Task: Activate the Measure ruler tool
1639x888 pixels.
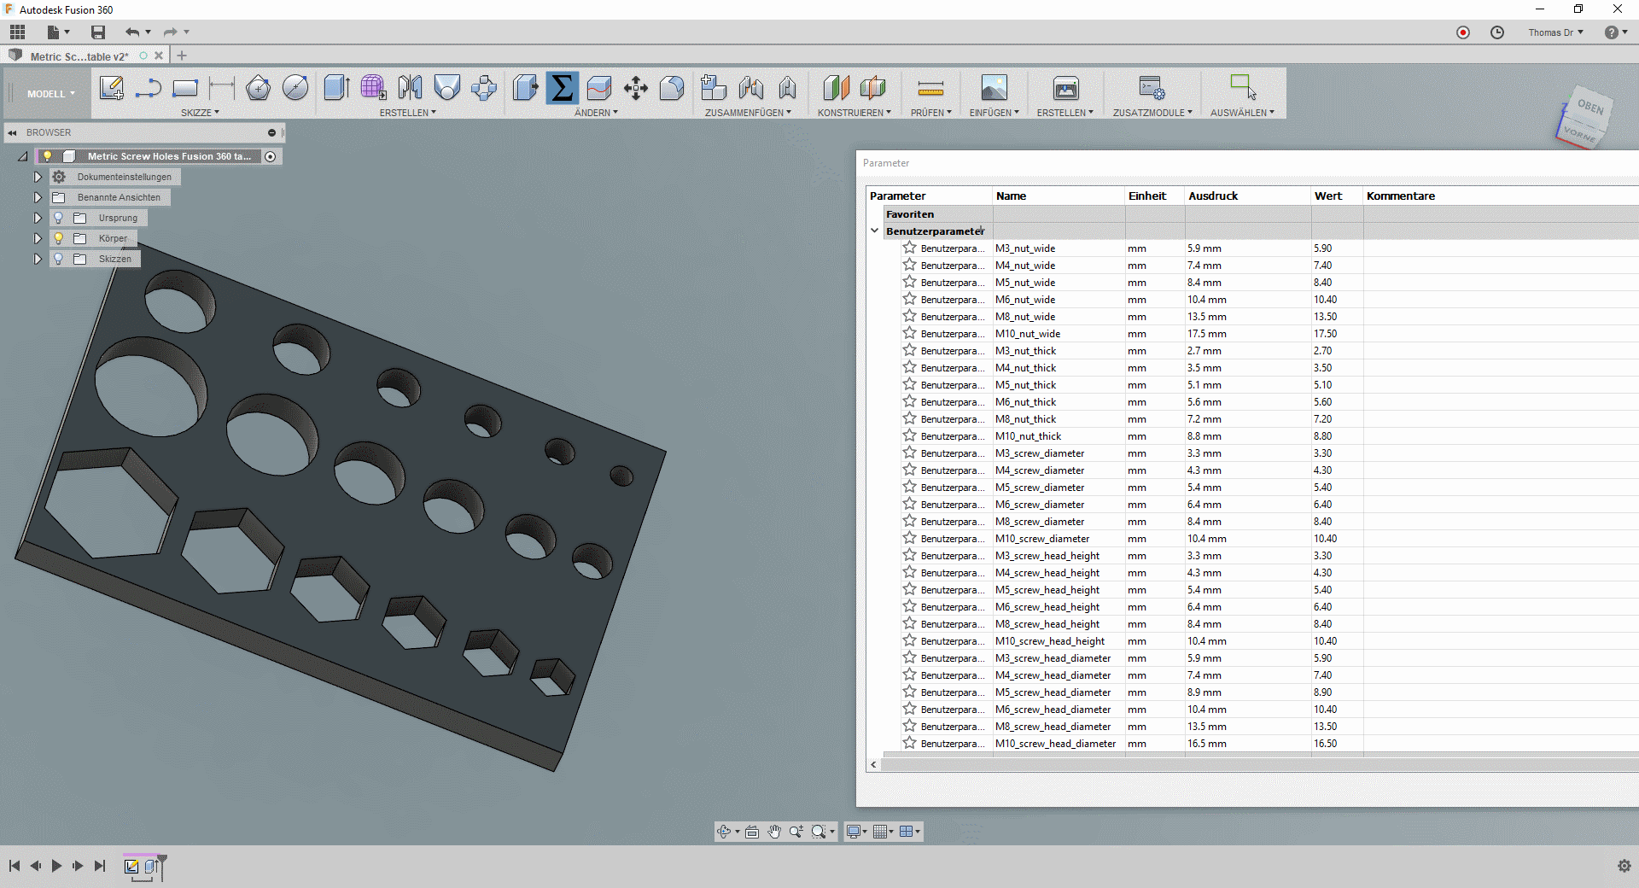Action: coord(930,88)
